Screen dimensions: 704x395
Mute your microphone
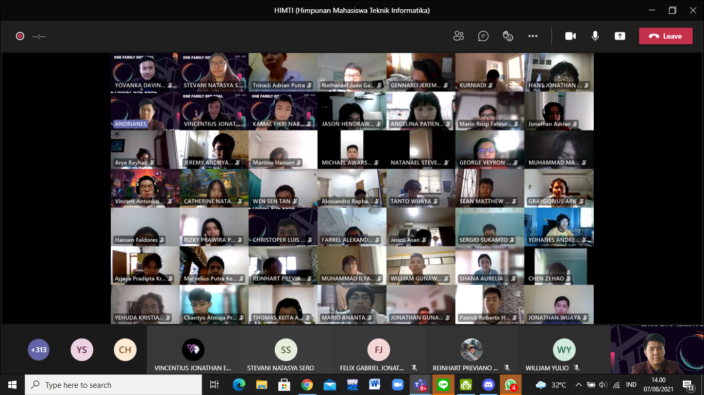pyautogui.click(x=595, y=36)
